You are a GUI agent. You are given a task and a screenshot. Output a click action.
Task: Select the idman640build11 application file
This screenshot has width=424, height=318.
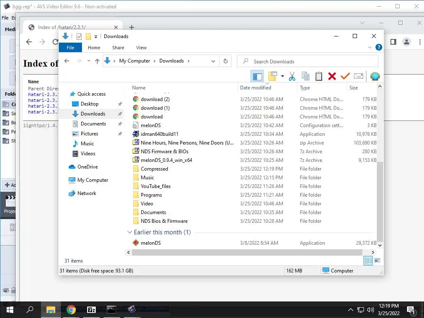click(159, 134)
